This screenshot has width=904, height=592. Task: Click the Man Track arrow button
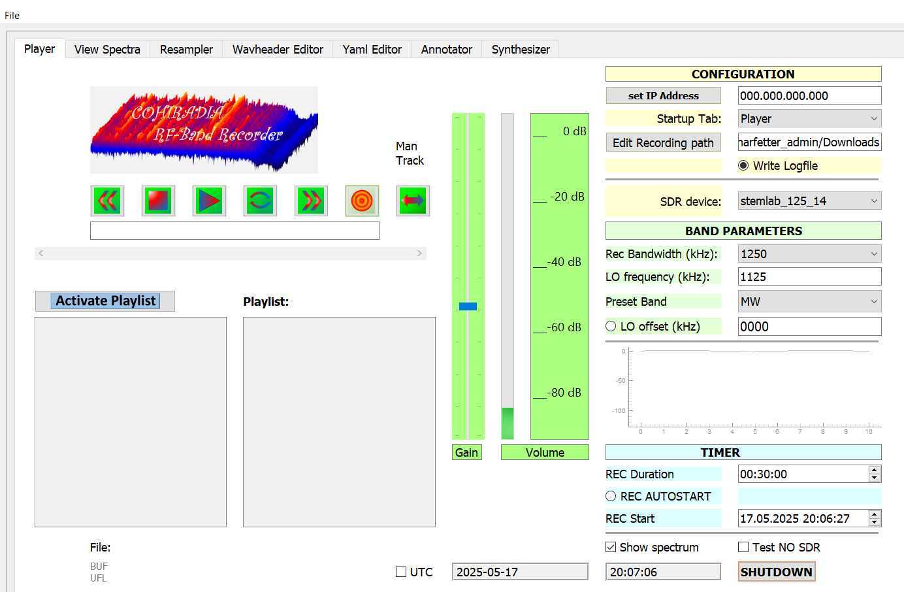coord(413,201)
